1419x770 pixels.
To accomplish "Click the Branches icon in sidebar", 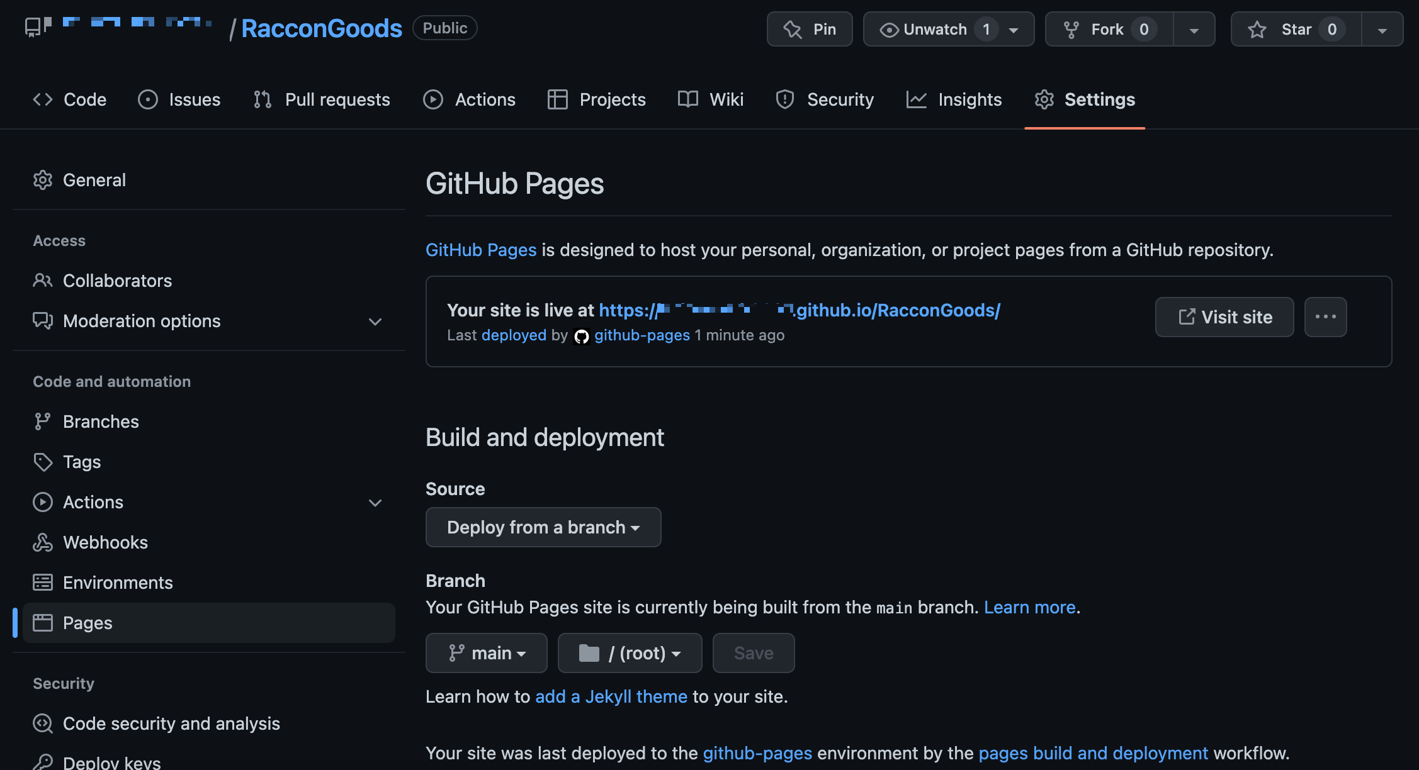I will coord(43,421).
